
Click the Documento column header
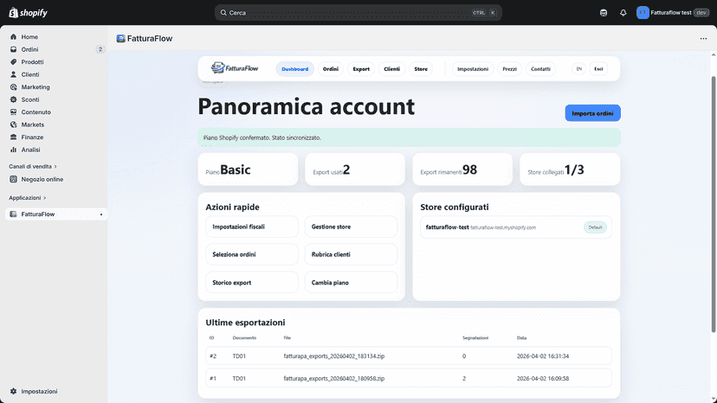tap(244, 338)
